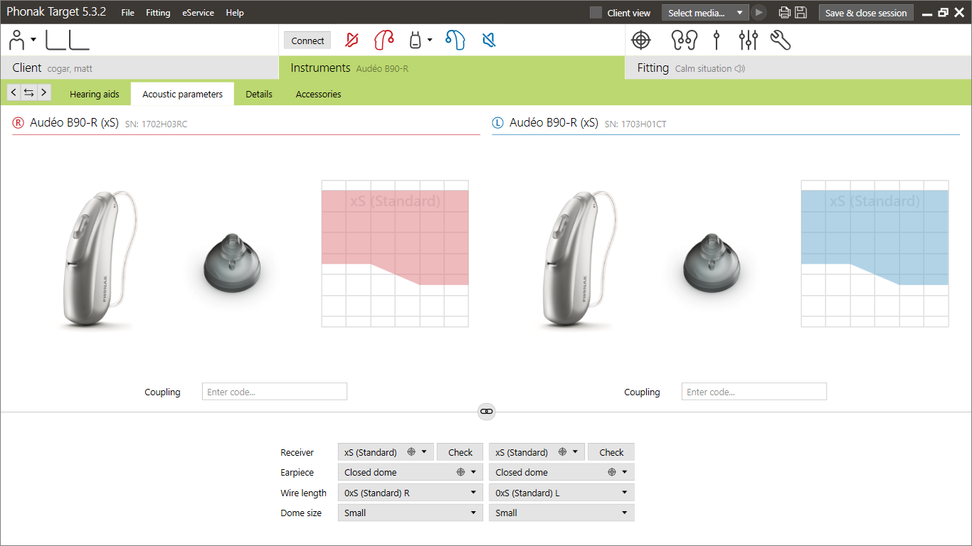Click the left receiver Check button
Viewport: 972px width, 546px height.
[611, 452]
